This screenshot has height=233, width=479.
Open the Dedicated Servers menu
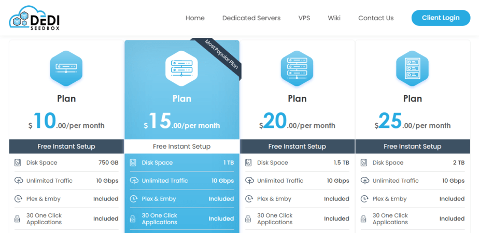click(251, 18)
